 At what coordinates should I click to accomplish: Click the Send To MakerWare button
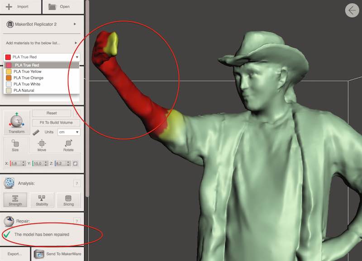57,254
